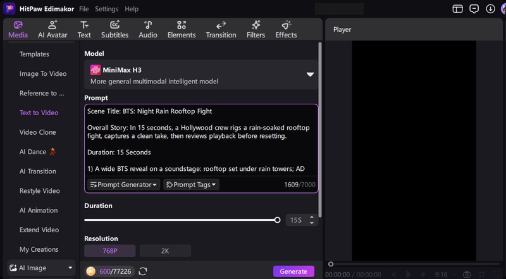Click the Duration slider handle

pos(277,220)
